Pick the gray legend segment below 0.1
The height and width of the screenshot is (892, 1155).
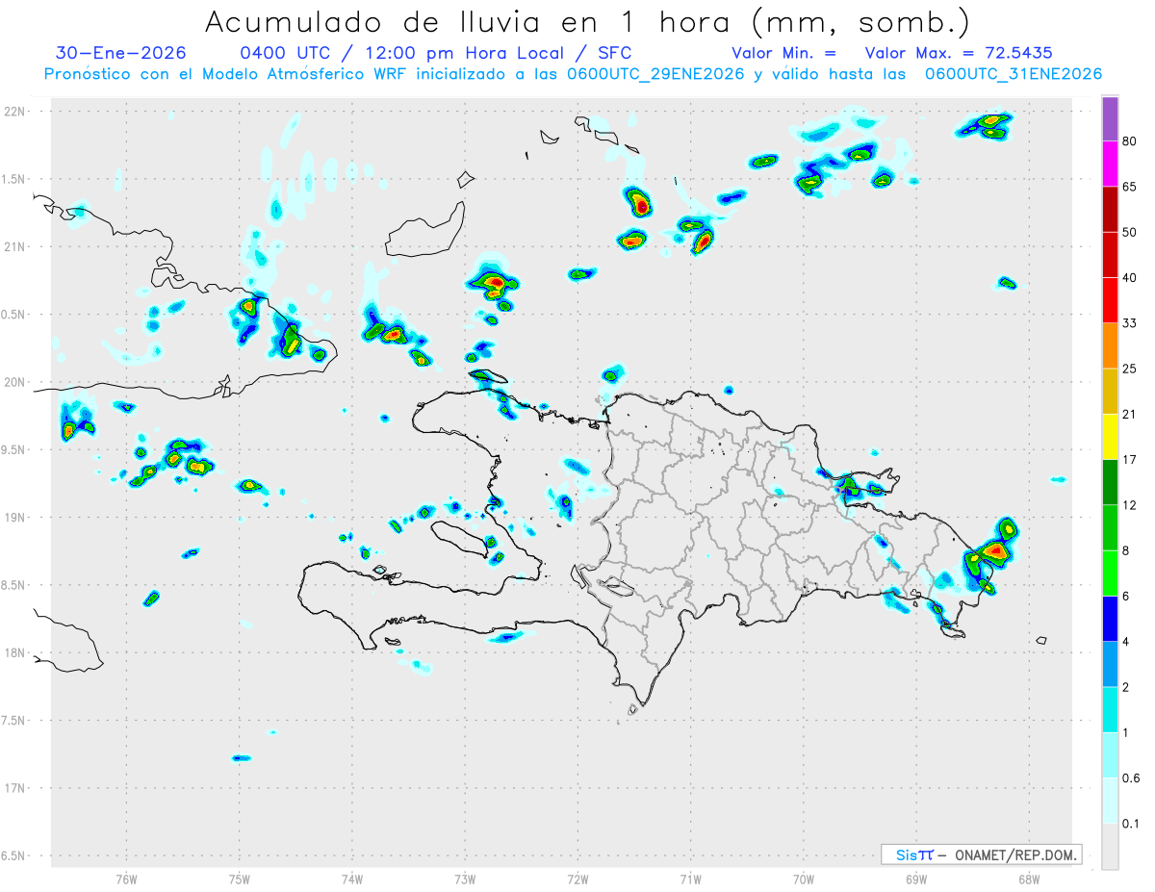click(x=1110, y=847)
